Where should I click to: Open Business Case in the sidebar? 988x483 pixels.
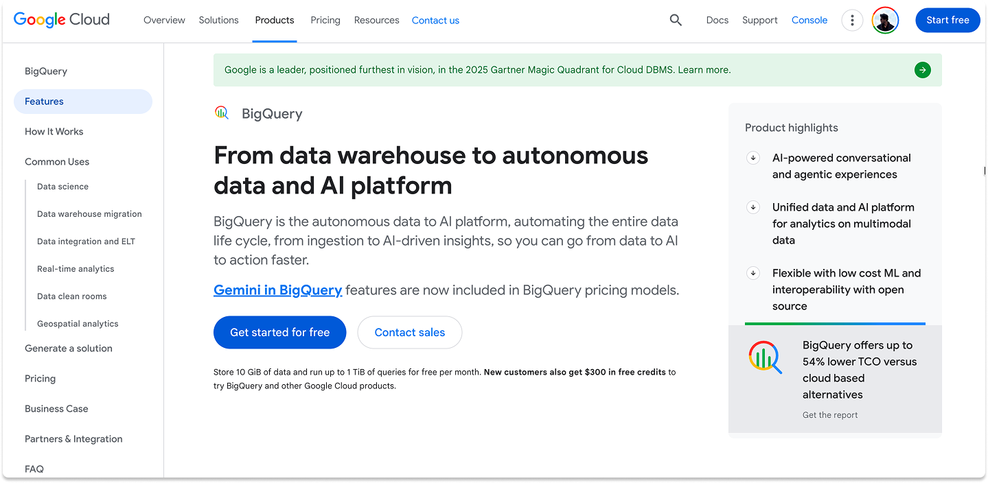pos(56,409)
